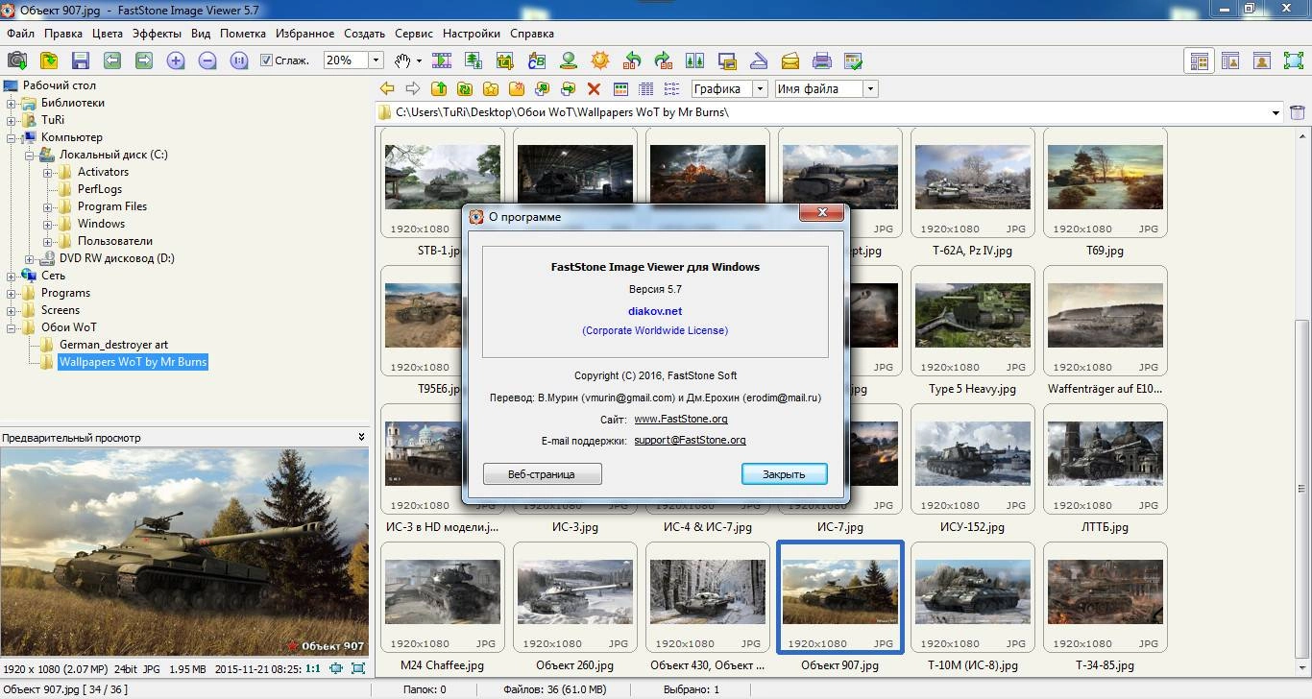Click the crop board icon
The image size is (1312, 699).
pos(505,60)
